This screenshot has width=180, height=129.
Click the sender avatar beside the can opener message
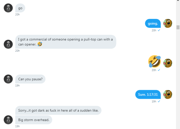pyautogui.click(x=8, y=44)
